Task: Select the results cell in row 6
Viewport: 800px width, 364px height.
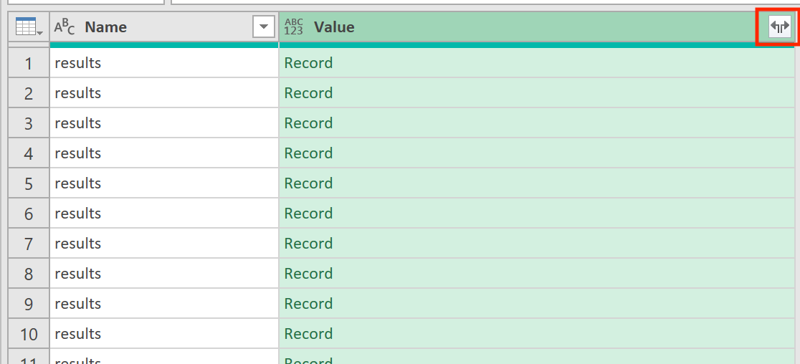Action: [163, 214]
